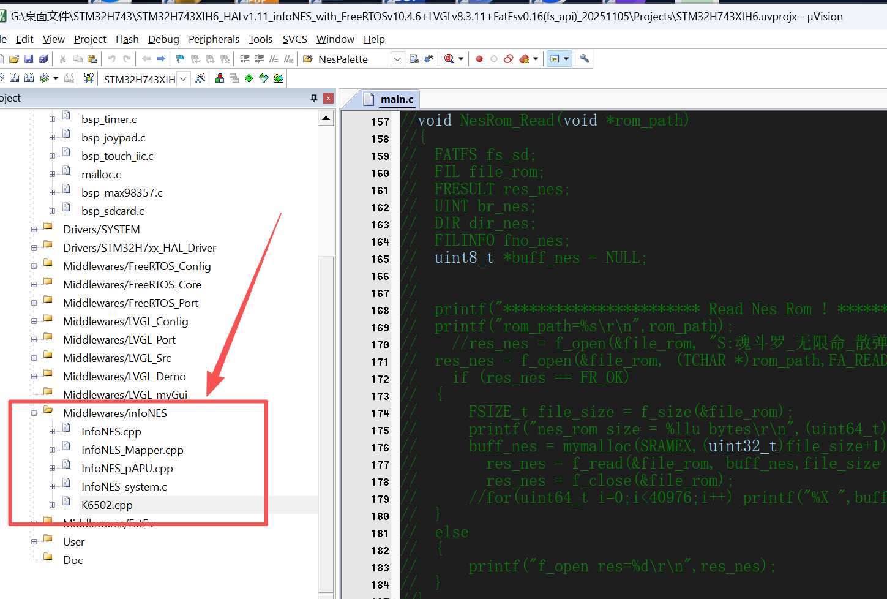Select the Doc folder in the tree

pyautogui.click(x=73, y=560)
